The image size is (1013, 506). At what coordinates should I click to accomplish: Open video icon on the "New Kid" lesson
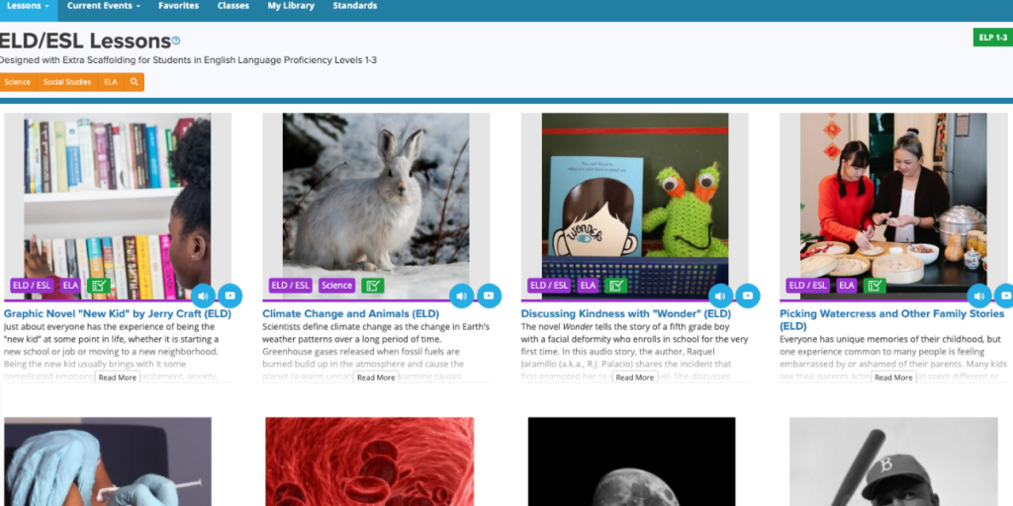pos(230,296)
